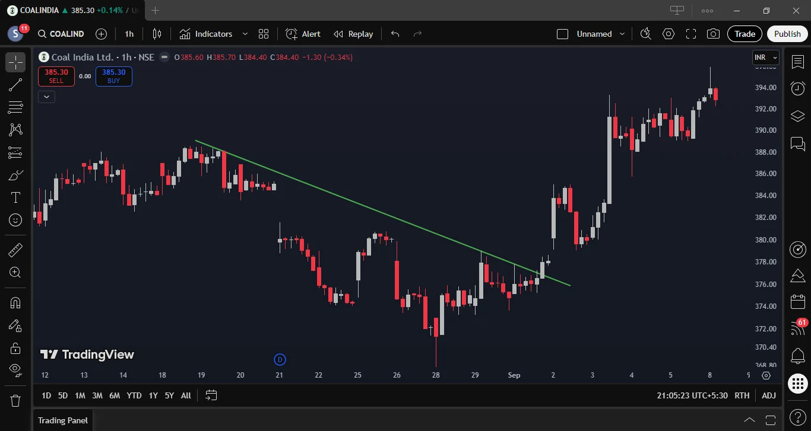The height and width of the screenshot is (431, 811).
Task: Open the emoji icons tool
Action: point(15,220)
